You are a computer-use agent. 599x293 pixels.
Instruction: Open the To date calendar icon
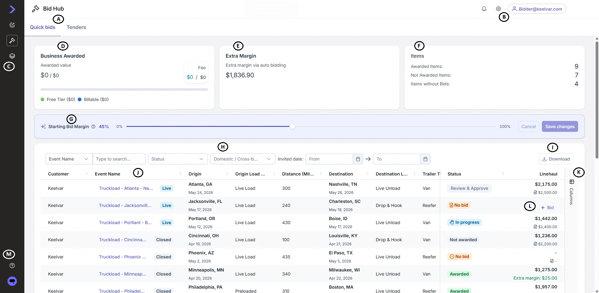(425, 159)
